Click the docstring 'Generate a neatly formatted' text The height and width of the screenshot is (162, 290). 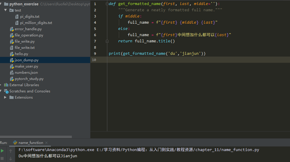[x=170, y=10]
